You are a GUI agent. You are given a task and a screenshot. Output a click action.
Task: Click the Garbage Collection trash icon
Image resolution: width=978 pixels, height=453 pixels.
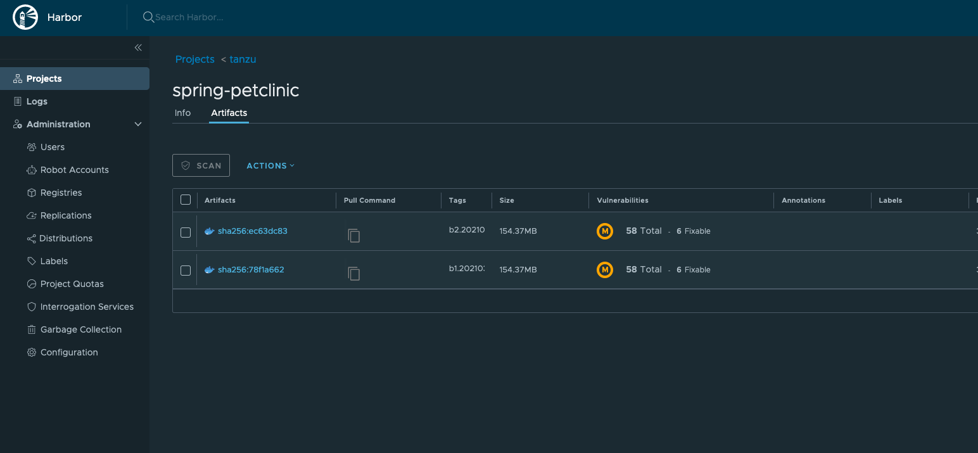(x=32, y=329)
